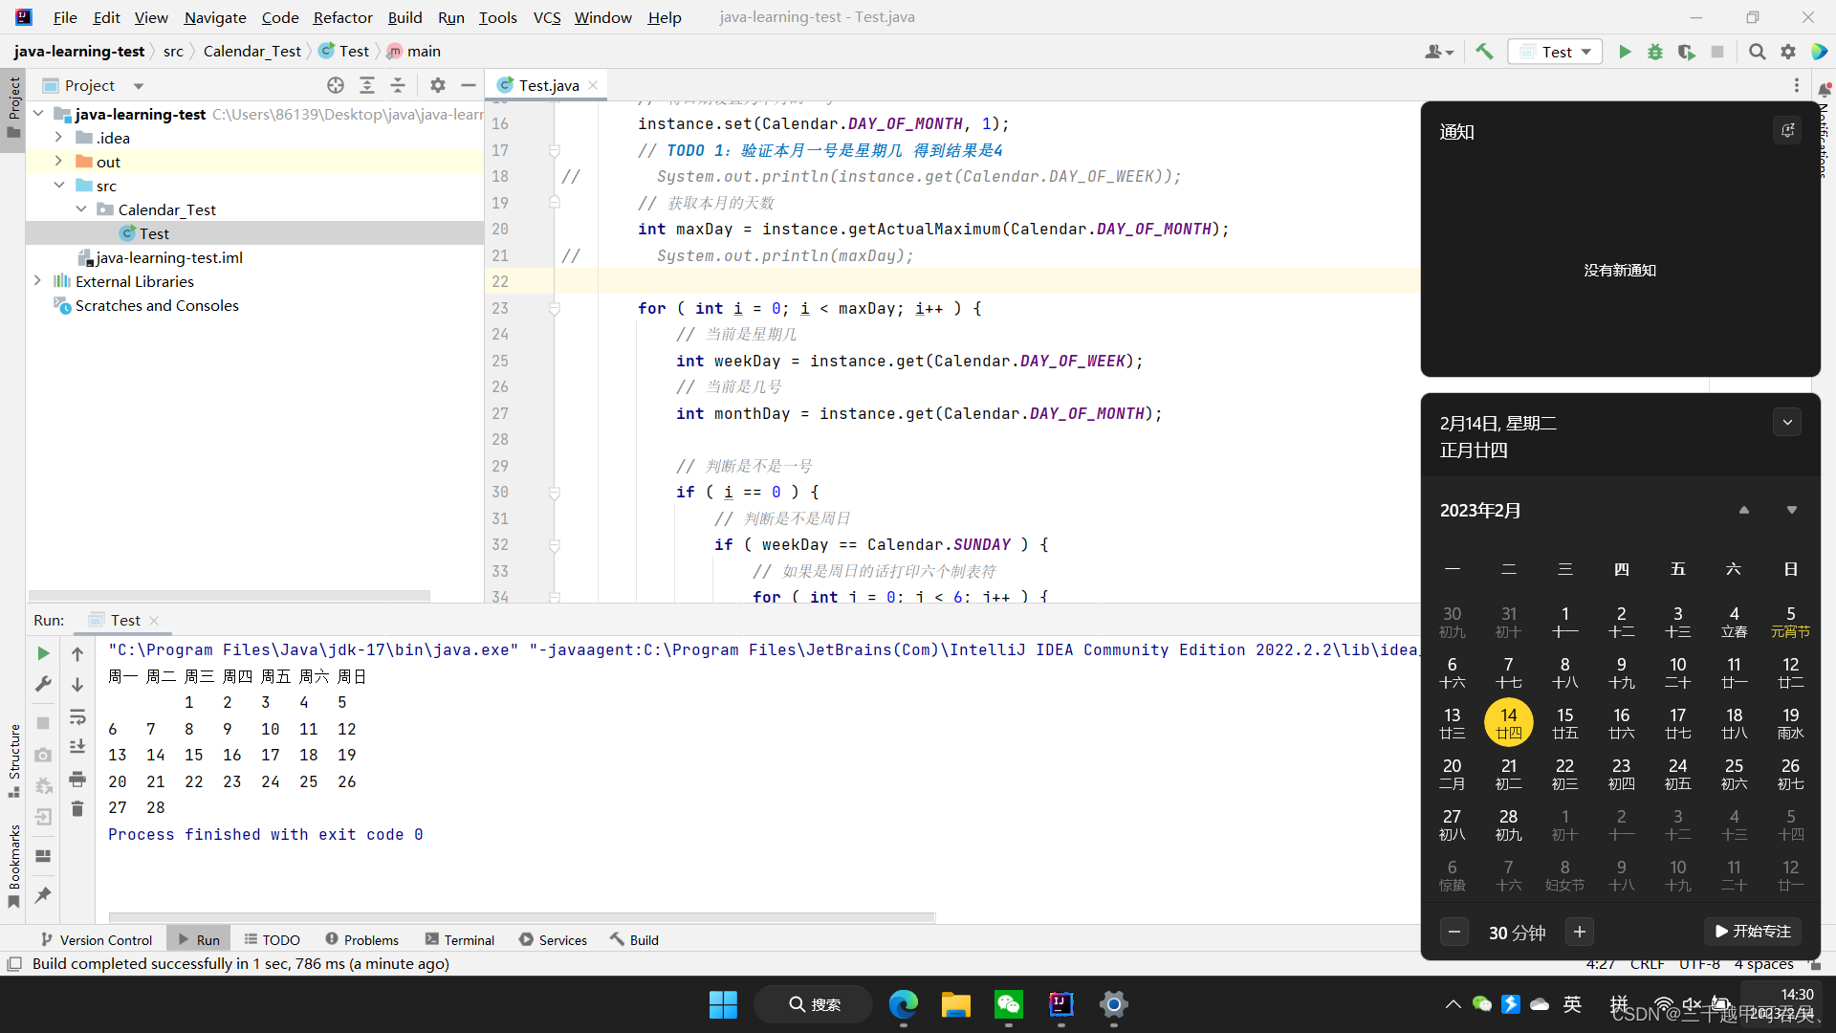The height and width of the screenshot is (1033, 1836).
Task: Click Windows Start button on taskbar
Action: pos(723,1004)
